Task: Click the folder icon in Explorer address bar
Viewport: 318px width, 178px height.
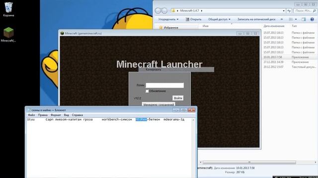Action: pos(173,11)
